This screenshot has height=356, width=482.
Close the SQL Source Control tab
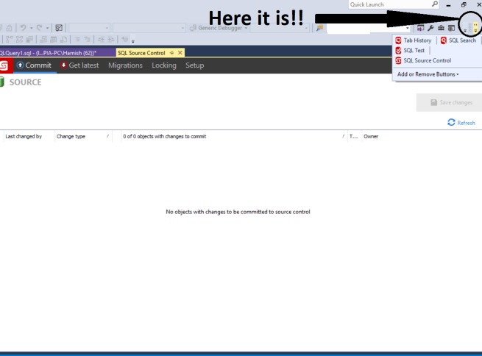coord(180,53)
